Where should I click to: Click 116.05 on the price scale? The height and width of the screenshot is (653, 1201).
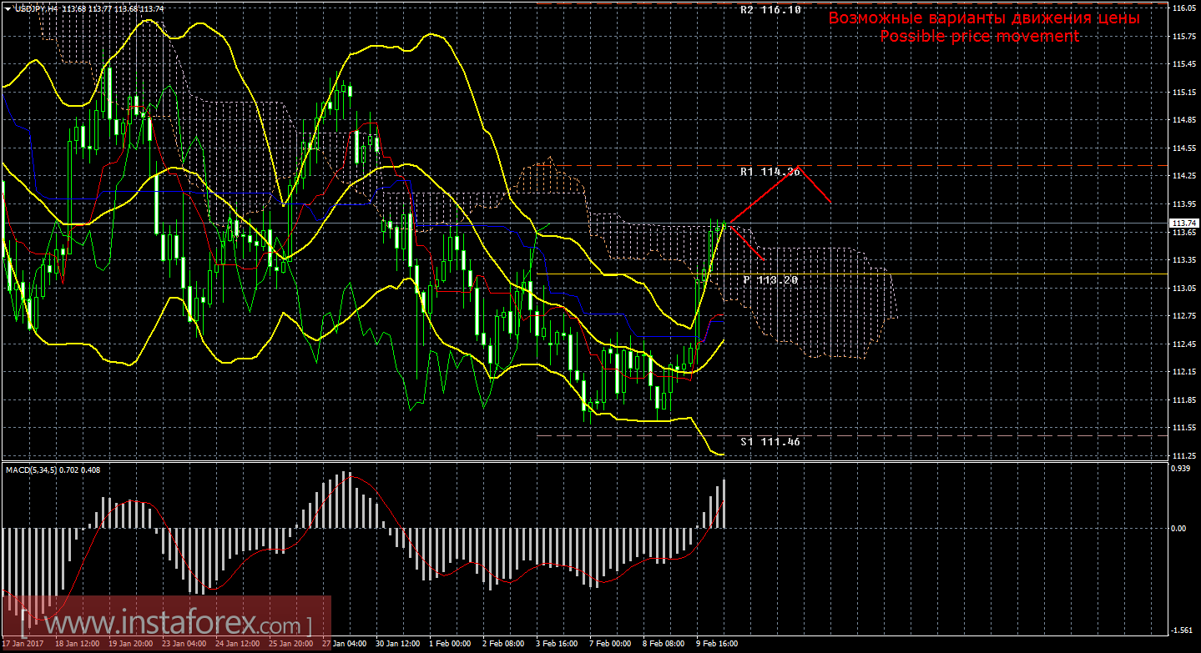(1183, 8)
